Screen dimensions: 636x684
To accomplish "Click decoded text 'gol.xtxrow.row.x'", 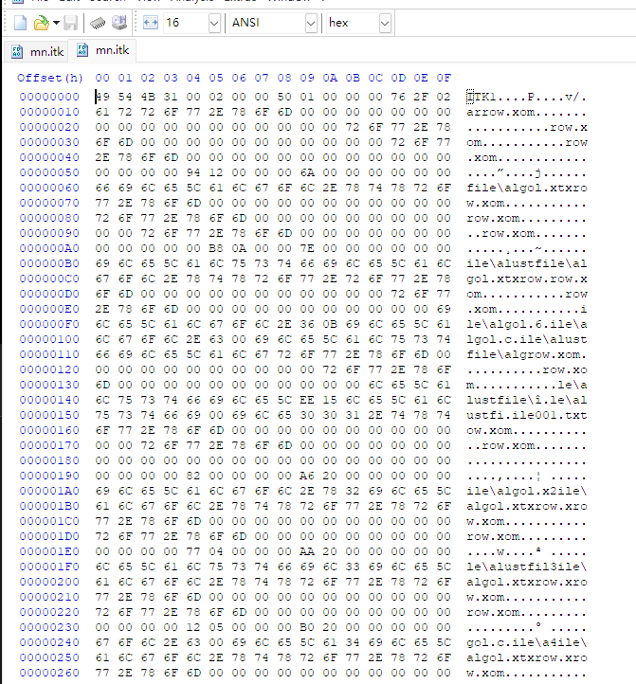I will pyautogui.click(x=526, y=279).
